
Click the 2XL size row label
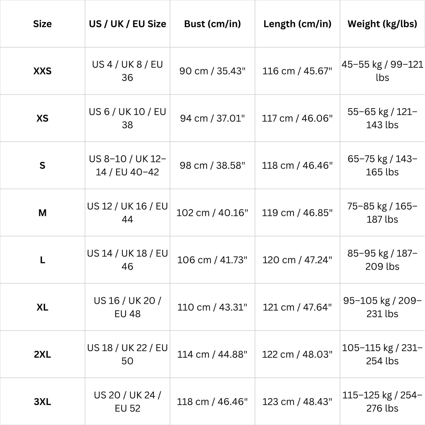coord(42,354)
